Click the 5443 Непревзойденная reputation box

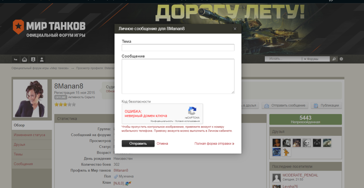coord(305,119)
